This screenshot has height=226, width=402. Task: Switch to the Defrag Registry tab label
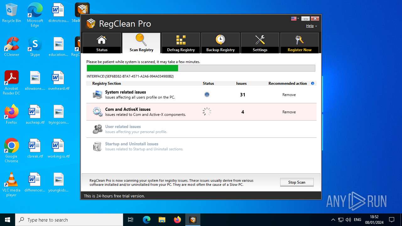181,50
